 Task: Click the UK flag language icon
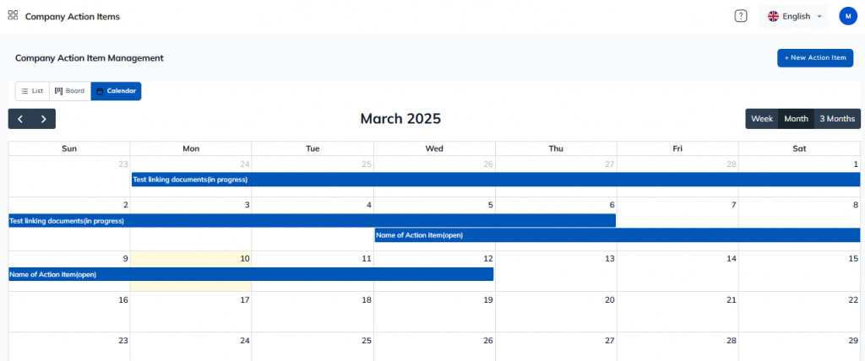point(773,16)
